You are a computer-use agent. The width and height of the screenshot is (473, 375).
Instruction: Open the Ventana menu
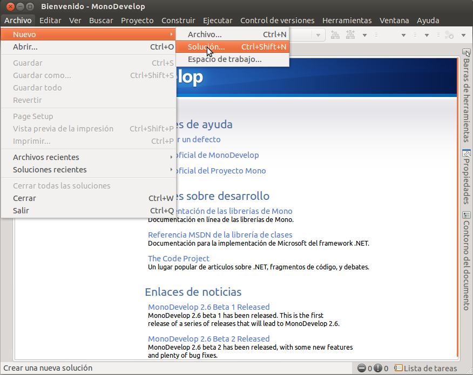[x=394, y=20]
